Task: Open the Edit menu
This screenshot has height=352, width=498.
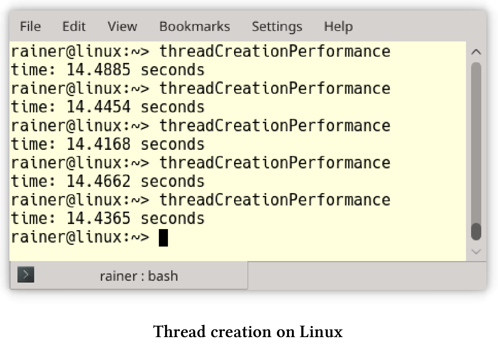Action: coord(74,27)
